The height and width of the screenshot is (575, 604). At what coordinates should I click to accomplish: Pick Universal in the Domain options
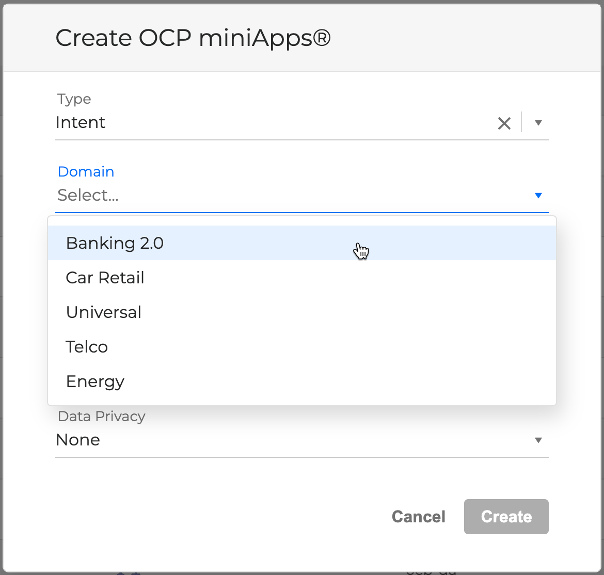tap(103, 312)
